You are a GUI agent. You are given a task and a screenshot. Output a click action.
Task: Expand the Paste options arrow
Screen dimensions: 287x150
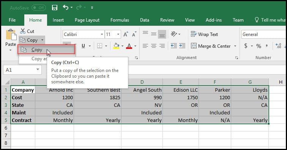[10, 50]
